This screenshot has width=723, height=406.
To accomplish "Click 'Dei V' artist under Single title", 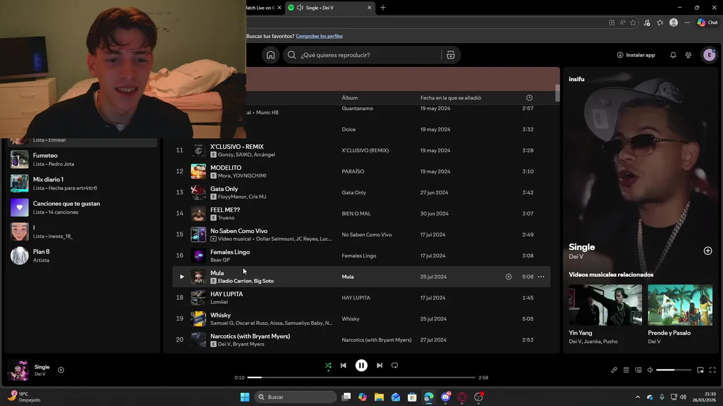I will 576,257.
